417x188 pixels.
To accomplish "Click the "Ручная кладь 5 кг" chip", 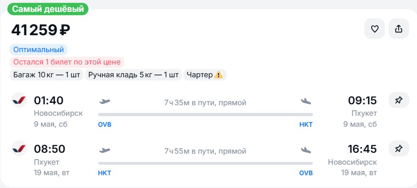I will coord(133,75).
